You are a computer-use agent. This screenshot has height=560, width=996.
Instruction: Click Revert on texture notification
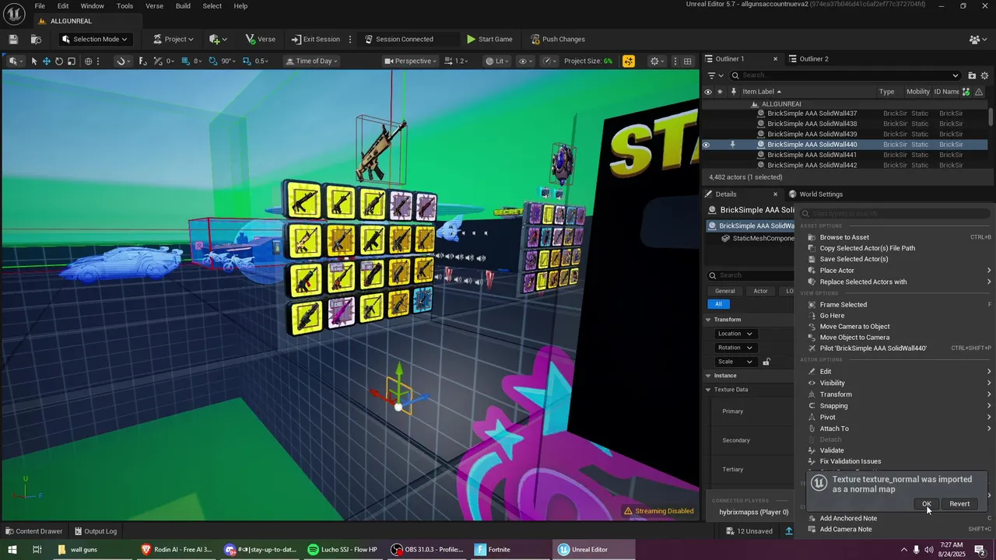[x=959, y=504]
